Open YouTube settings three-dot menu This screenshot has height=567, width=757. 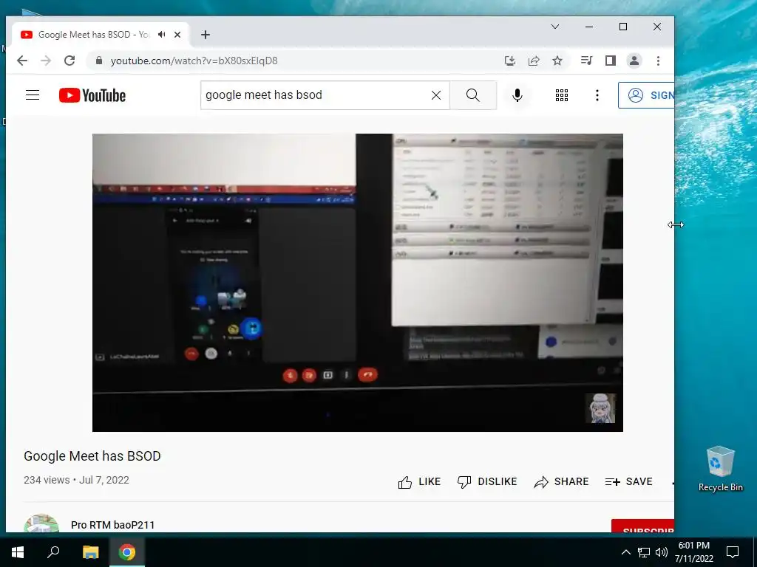[597, 95]
